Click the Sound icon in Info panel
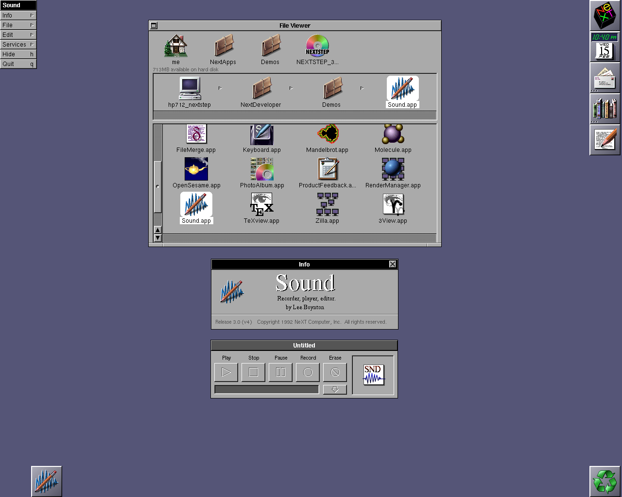 pyautogui.click(x=232, y=292)
